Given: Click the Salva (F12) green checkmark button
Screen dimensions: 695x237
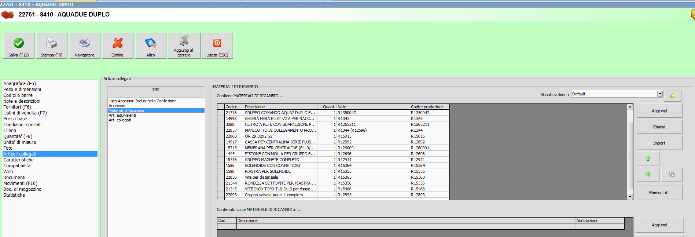Looking at the screenshot, I should [x=19, y=46].
